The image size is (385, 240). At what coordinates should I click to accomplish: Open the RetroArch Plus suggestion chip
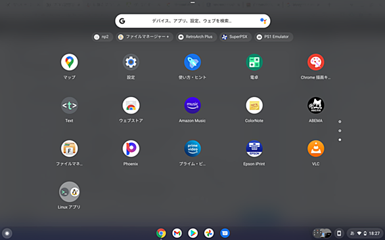tap(196, 37)
